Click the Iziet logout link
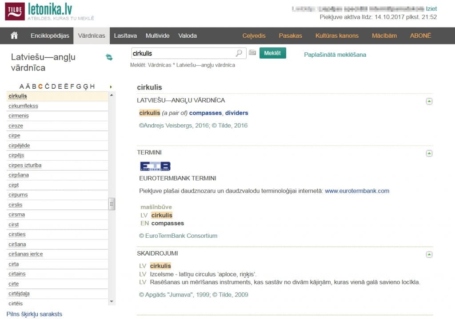This screenshot has height=319, width=455. pos(431,9)
